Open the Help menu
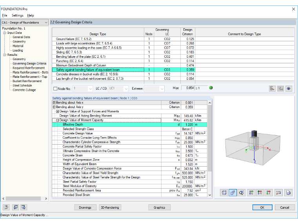Screen dimensions: 298x224 [x=31, y=15]
